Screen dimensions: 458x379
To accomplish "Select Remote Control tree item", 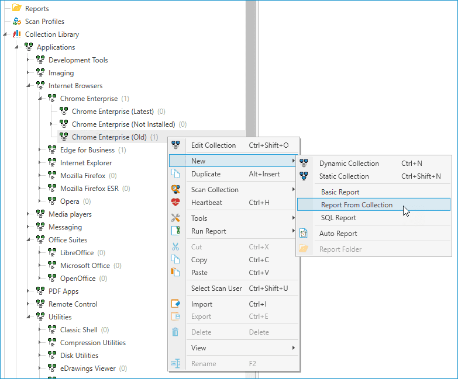I will pos(73,304).
